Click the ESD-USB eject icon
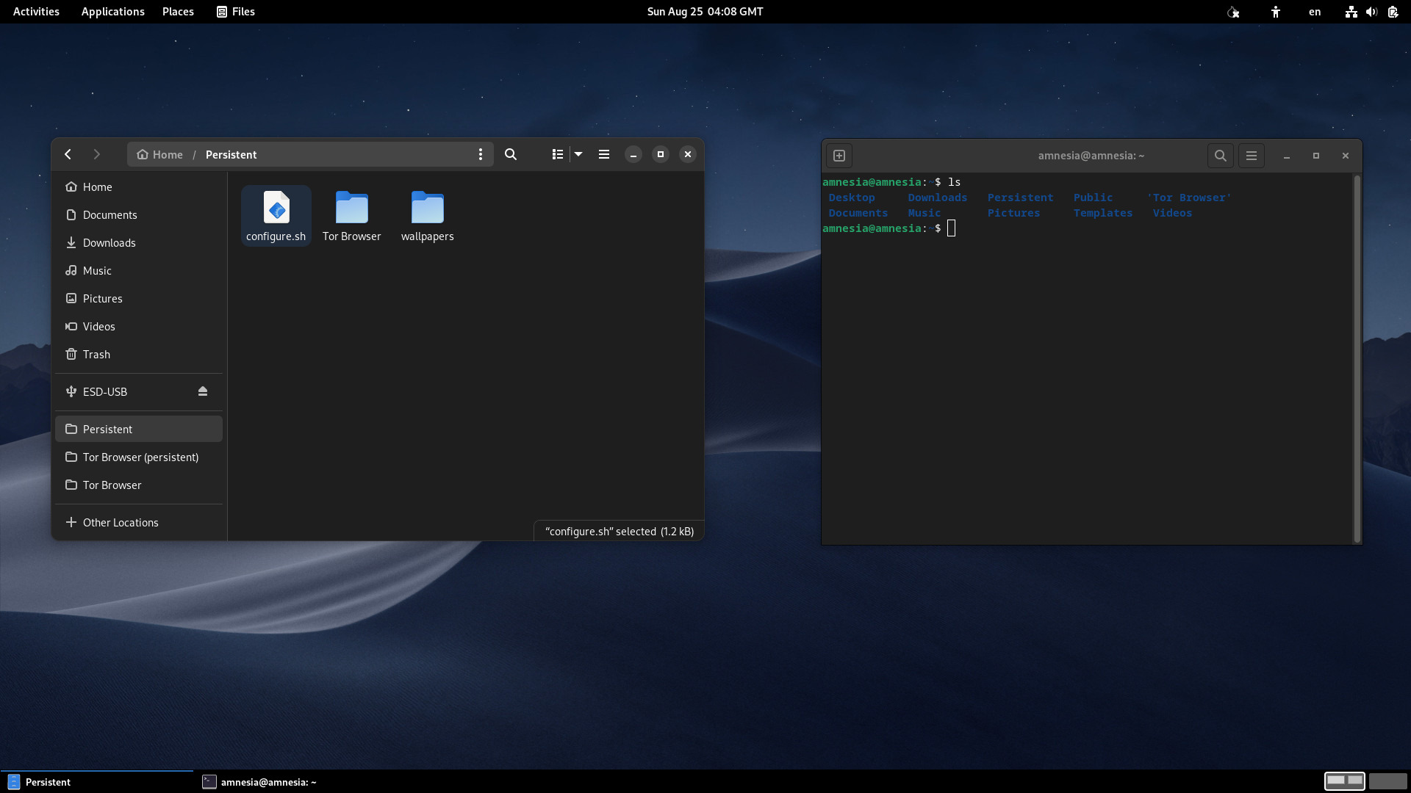 point(203,391)
